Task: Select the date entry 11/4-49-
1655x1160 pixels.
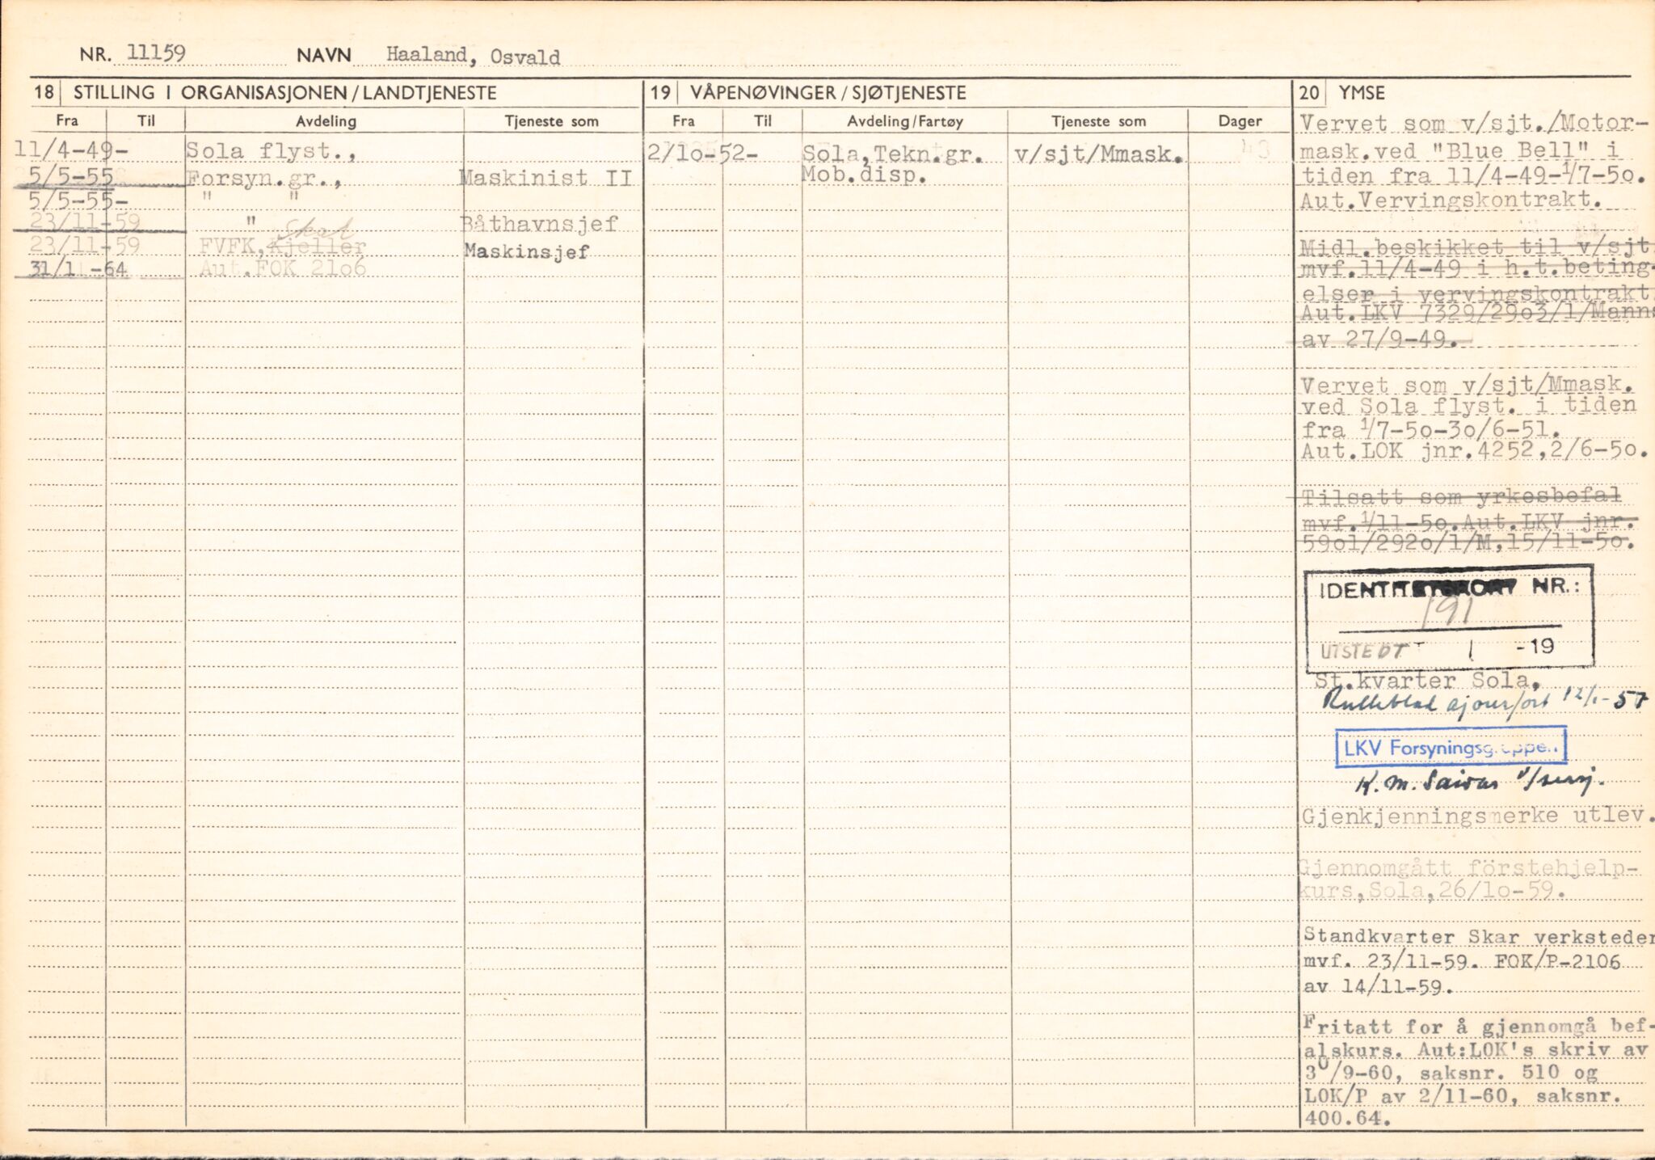Action: coord(71,150)
